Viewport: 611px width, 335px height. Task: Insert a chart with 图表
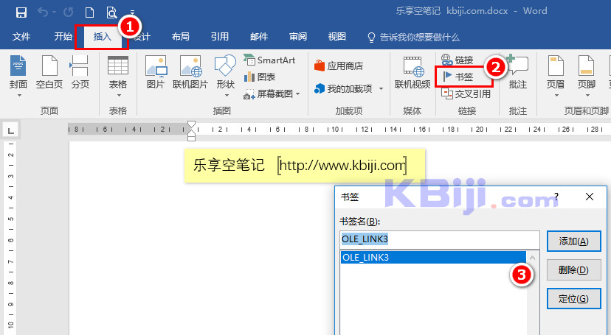pyautogui.click(x=260, y=77)
